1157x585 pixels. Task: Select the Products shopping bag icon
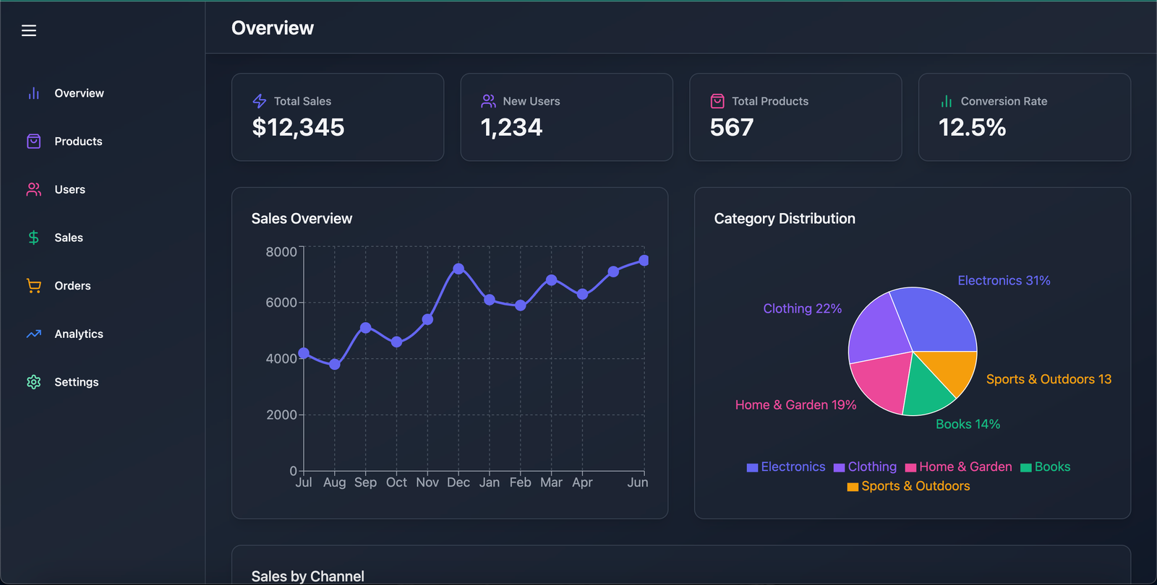point(34,142)
